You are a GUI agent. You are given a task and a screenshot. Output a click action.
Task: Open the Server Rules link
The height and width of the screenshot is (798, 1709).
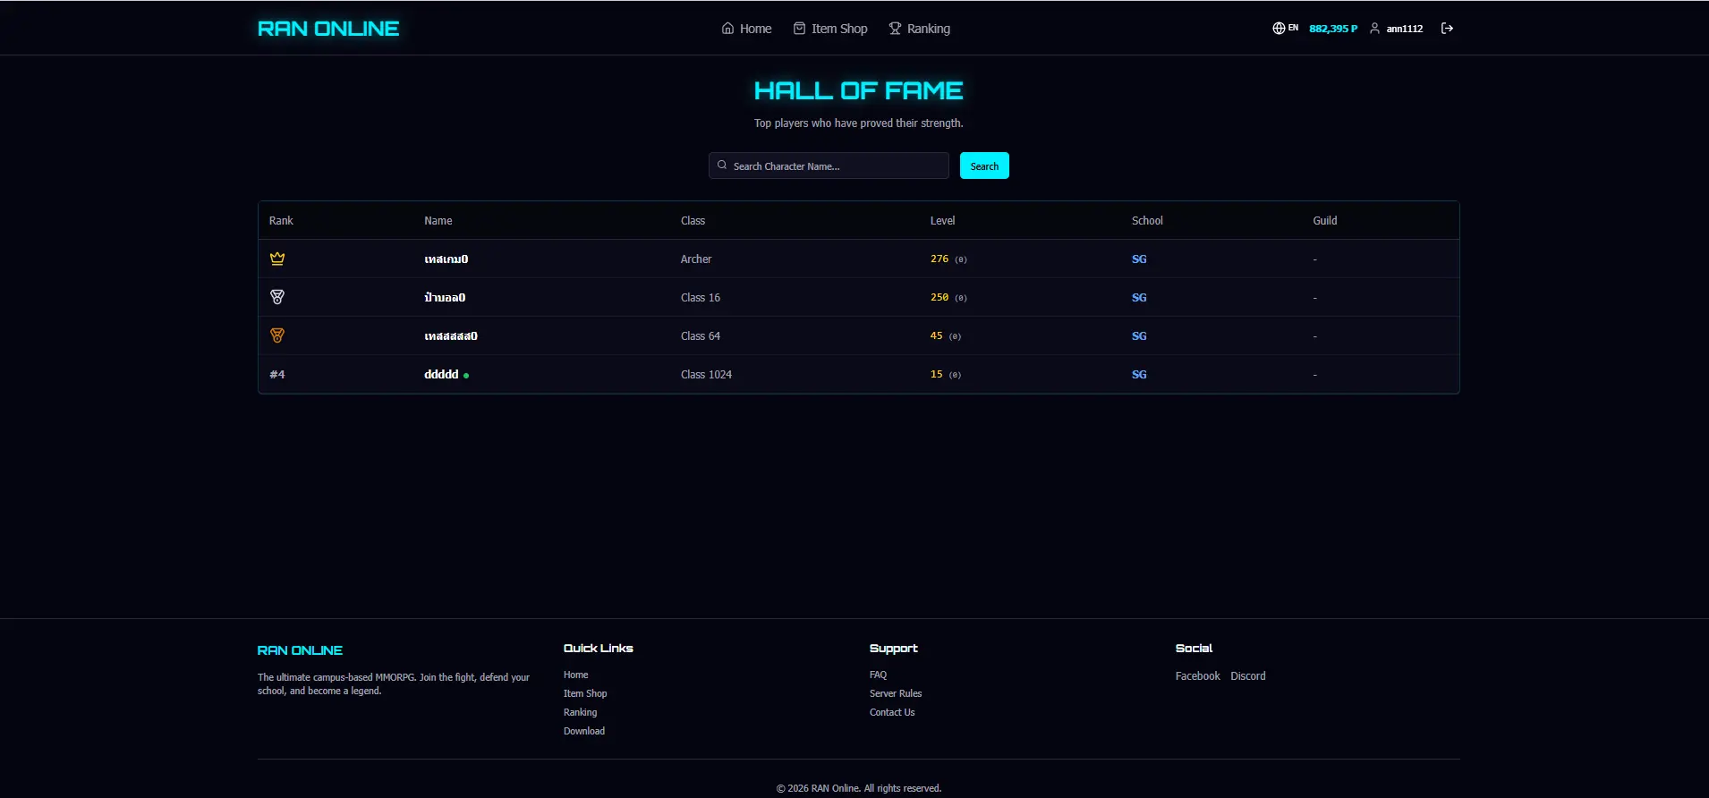tap(896, 693)
